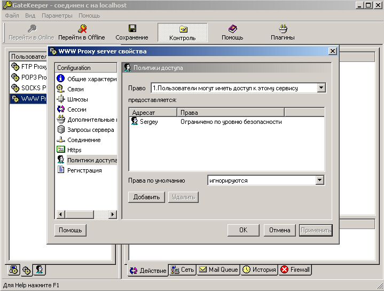The width and height of the screenshot is (384, 291).
Task: Click the dialog Помощь button
Action: (70, 230)
